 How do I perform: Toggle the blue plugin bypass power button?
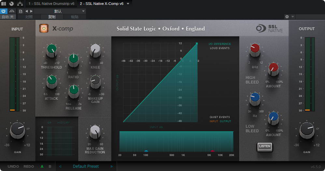tap(4, 11)
